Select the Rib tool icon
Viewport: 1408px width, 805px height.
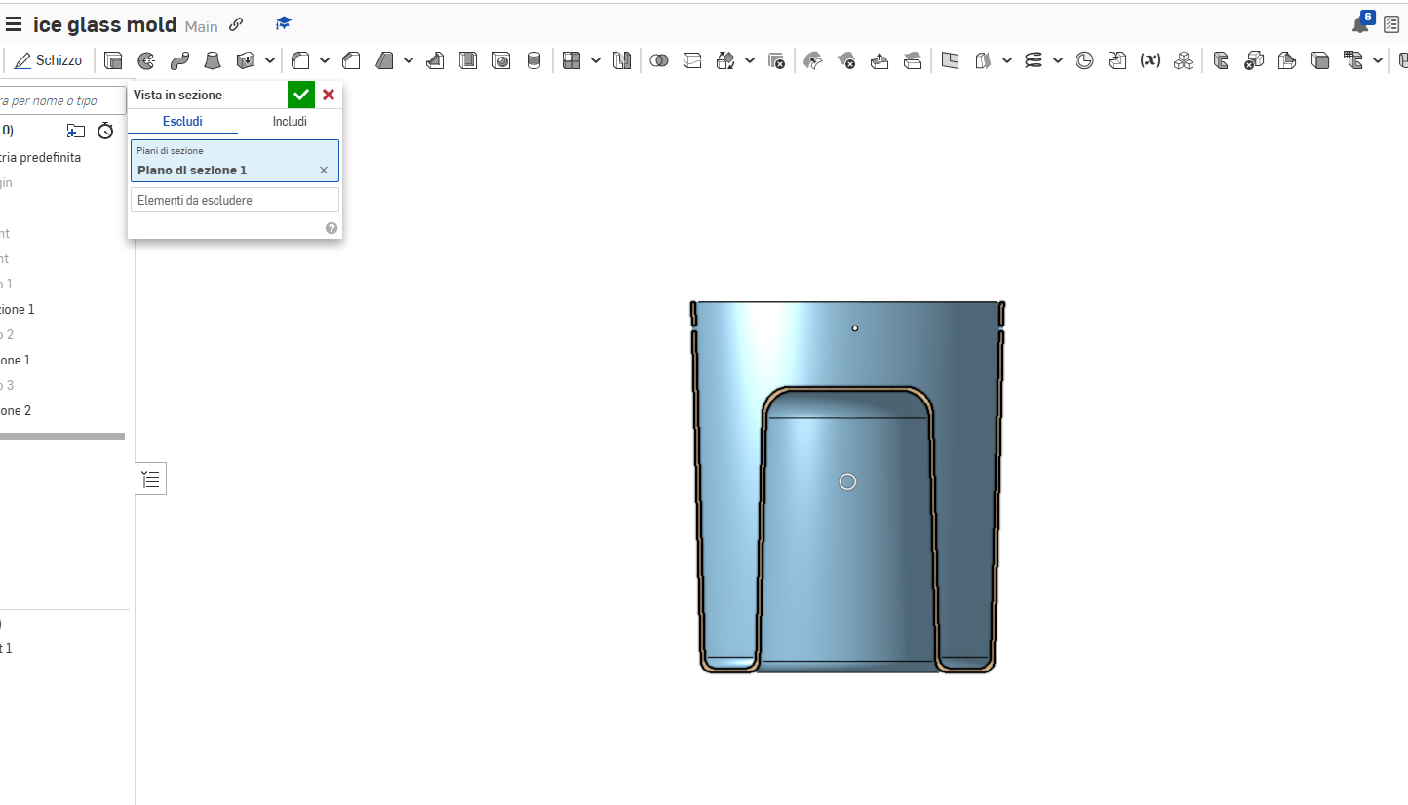[x=435, y=60]
